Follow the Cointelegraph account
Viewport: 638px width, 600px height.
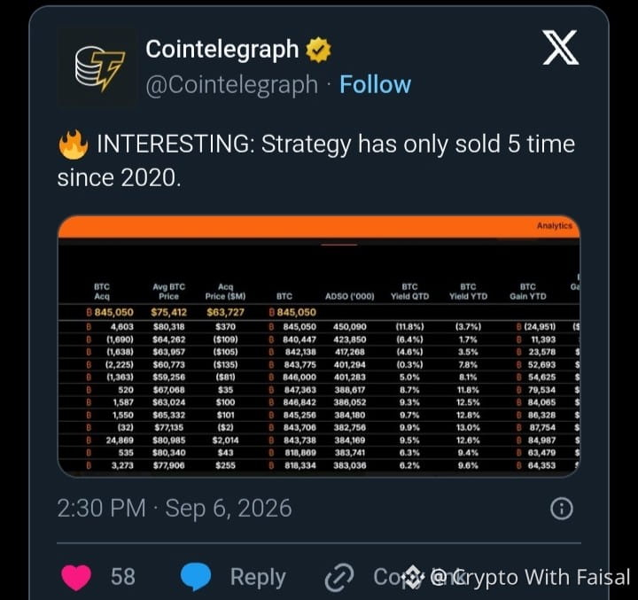(x=375, y=85)
